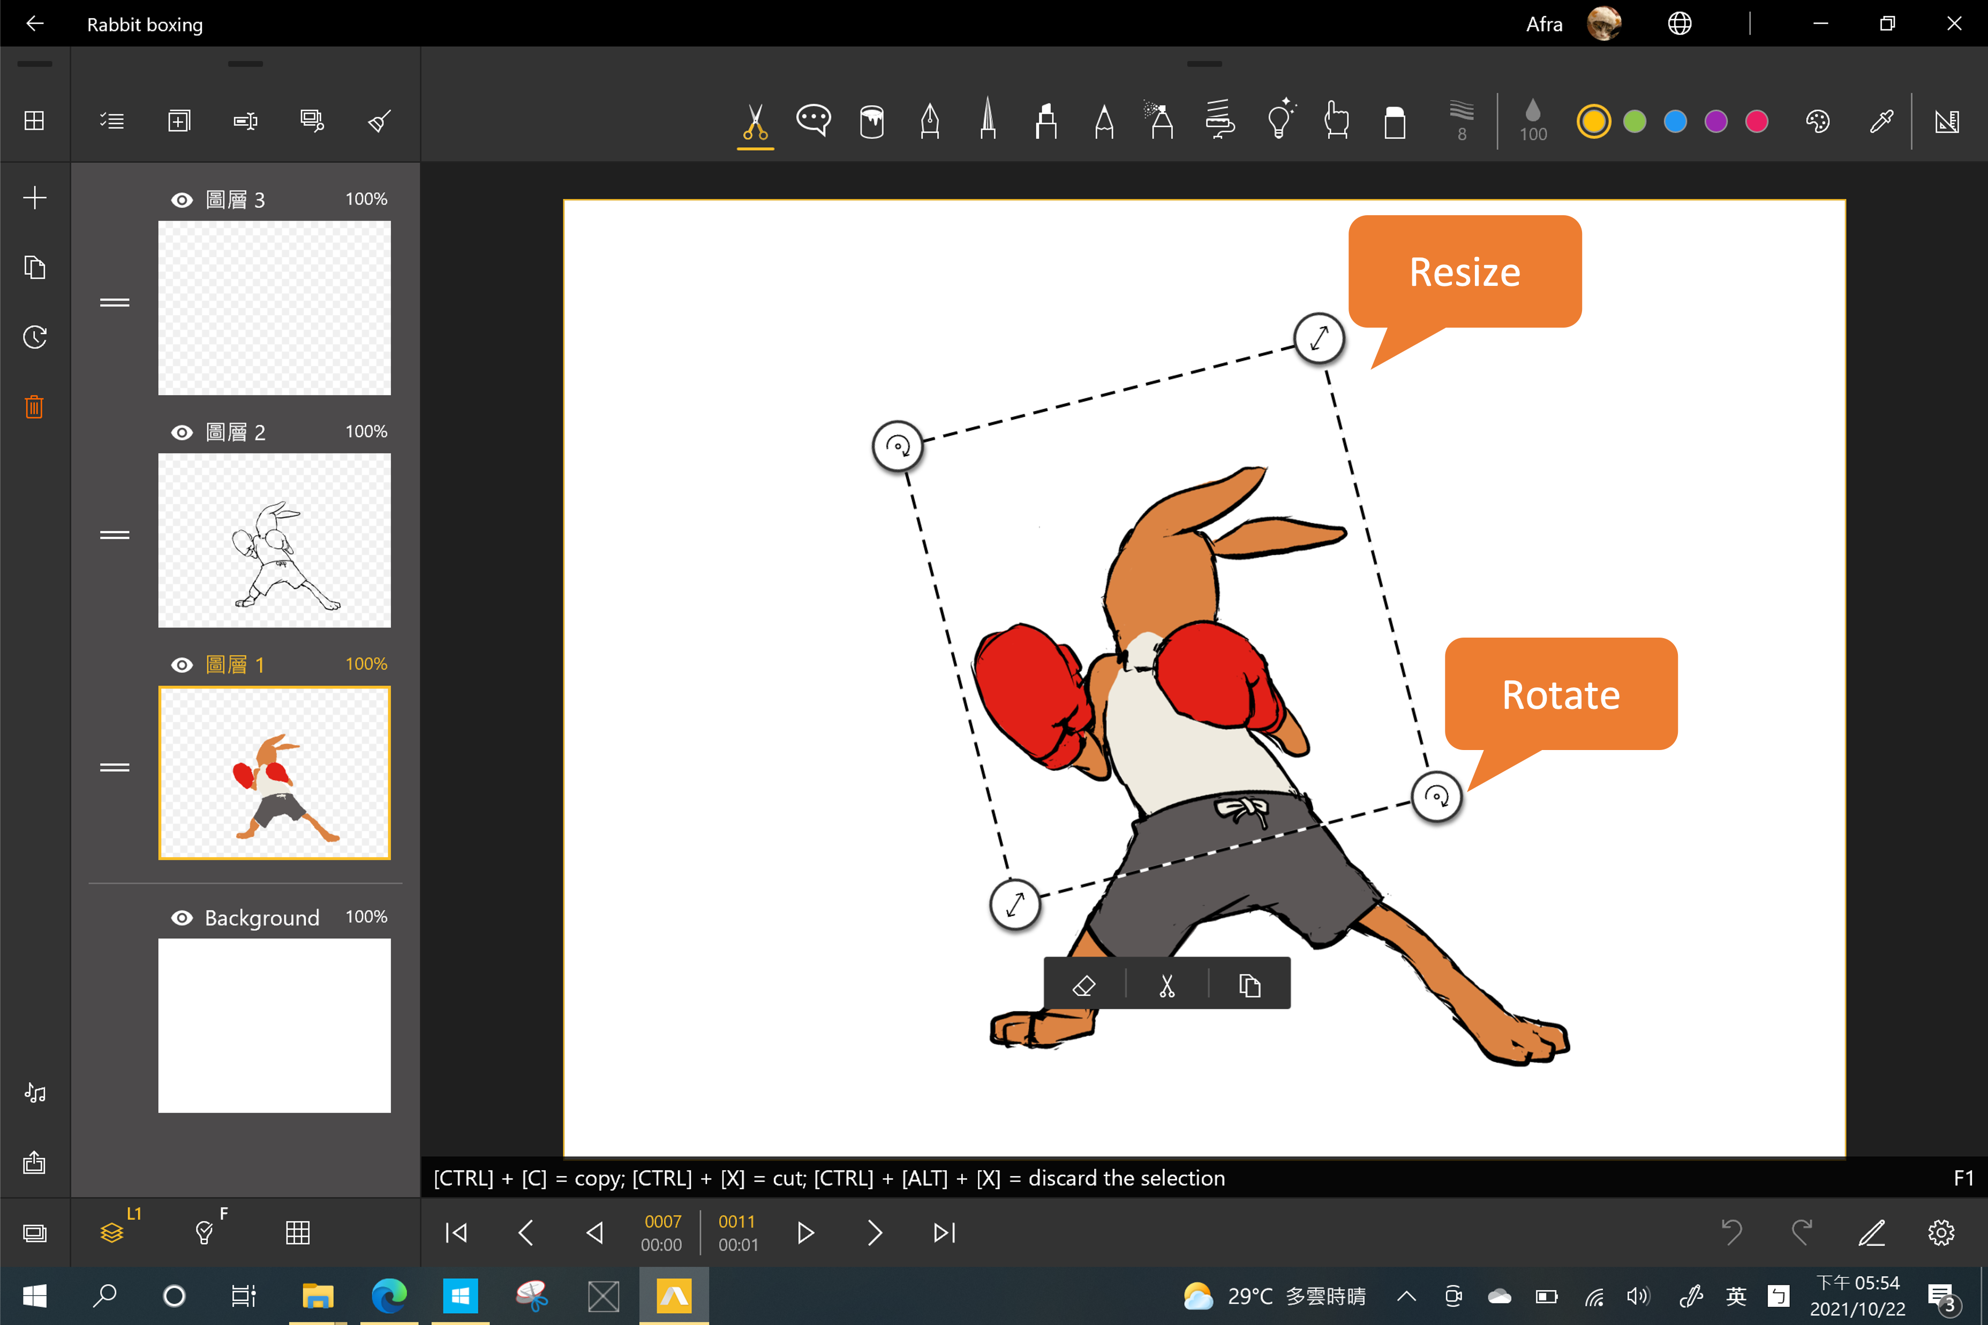Play the animation forward
The width and height of the screenshot is (1988, 1325).
point(805,1233)
